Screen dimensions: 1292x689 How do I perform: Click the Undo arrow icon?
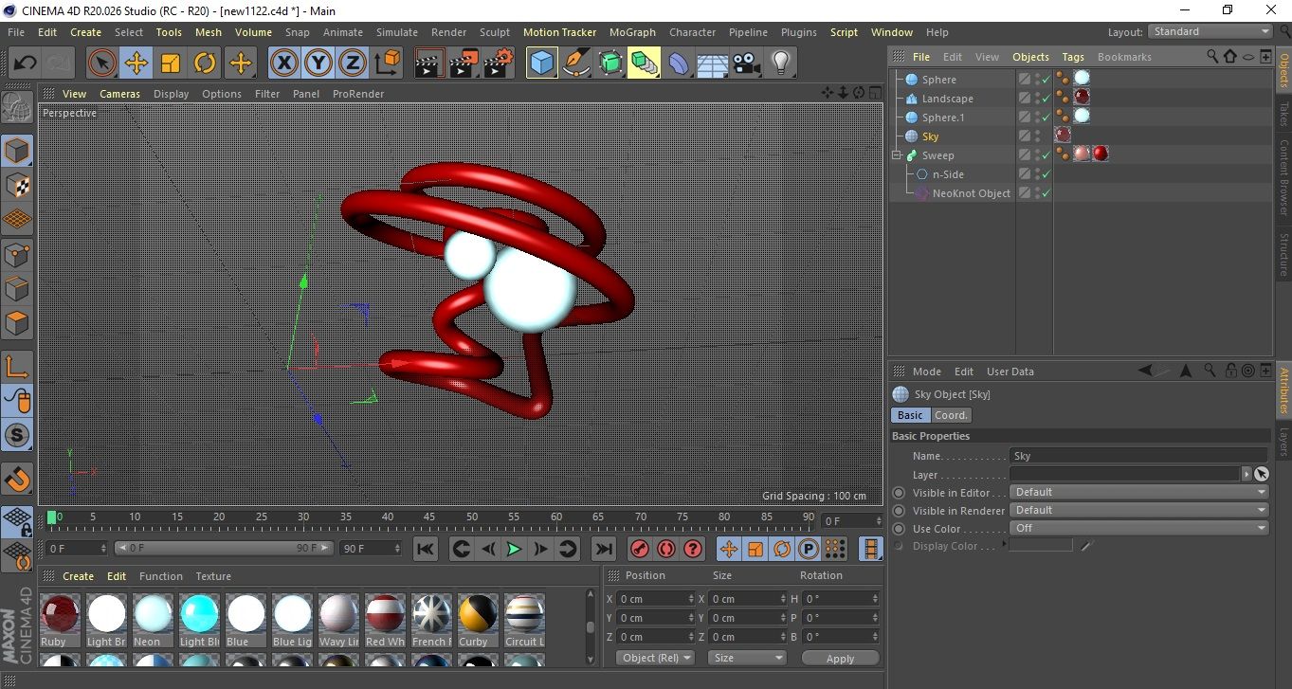[26, 63]
